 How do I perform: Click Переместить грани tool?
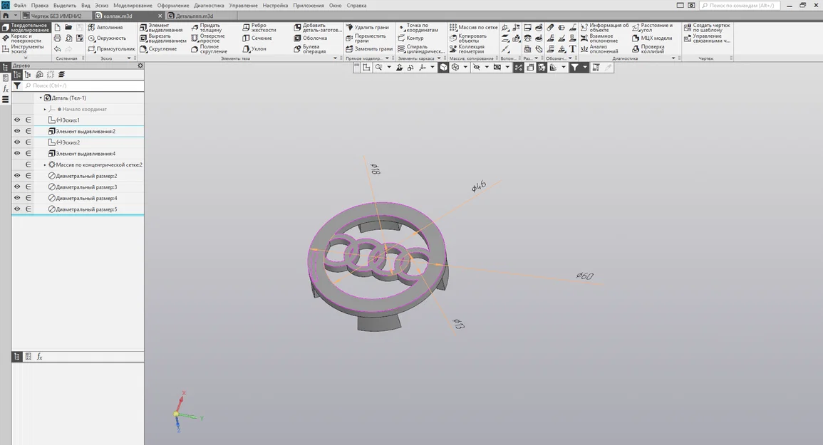click(x=366, y=38)
